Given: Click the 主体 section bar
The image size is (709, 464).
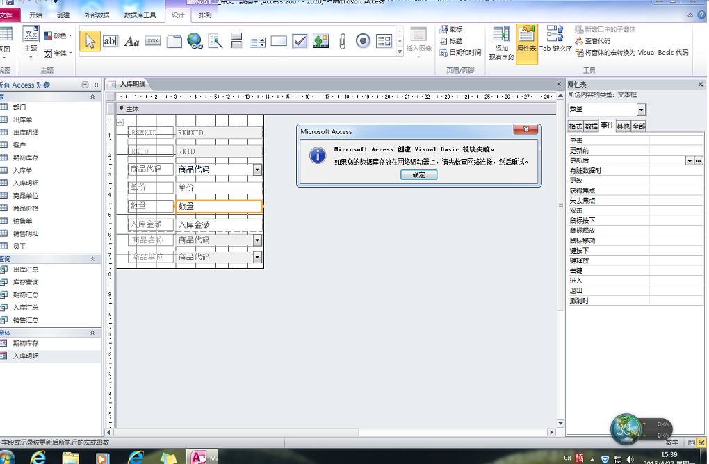Looking at the screenshot, I should [336, 108].
